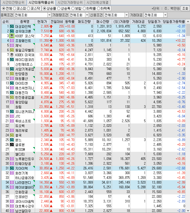Select stock name 하나금융20호
The width and height of the screenshot is (190, 213).
[x=25, y=178]
